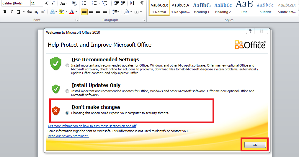Apply the Normal style
The image size is (299, 157).
pos(159,8)
